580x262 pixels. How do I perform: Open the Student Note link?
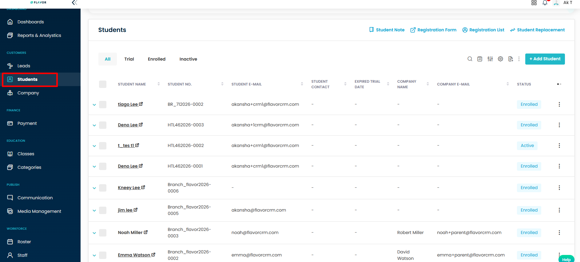pos(387,30)
